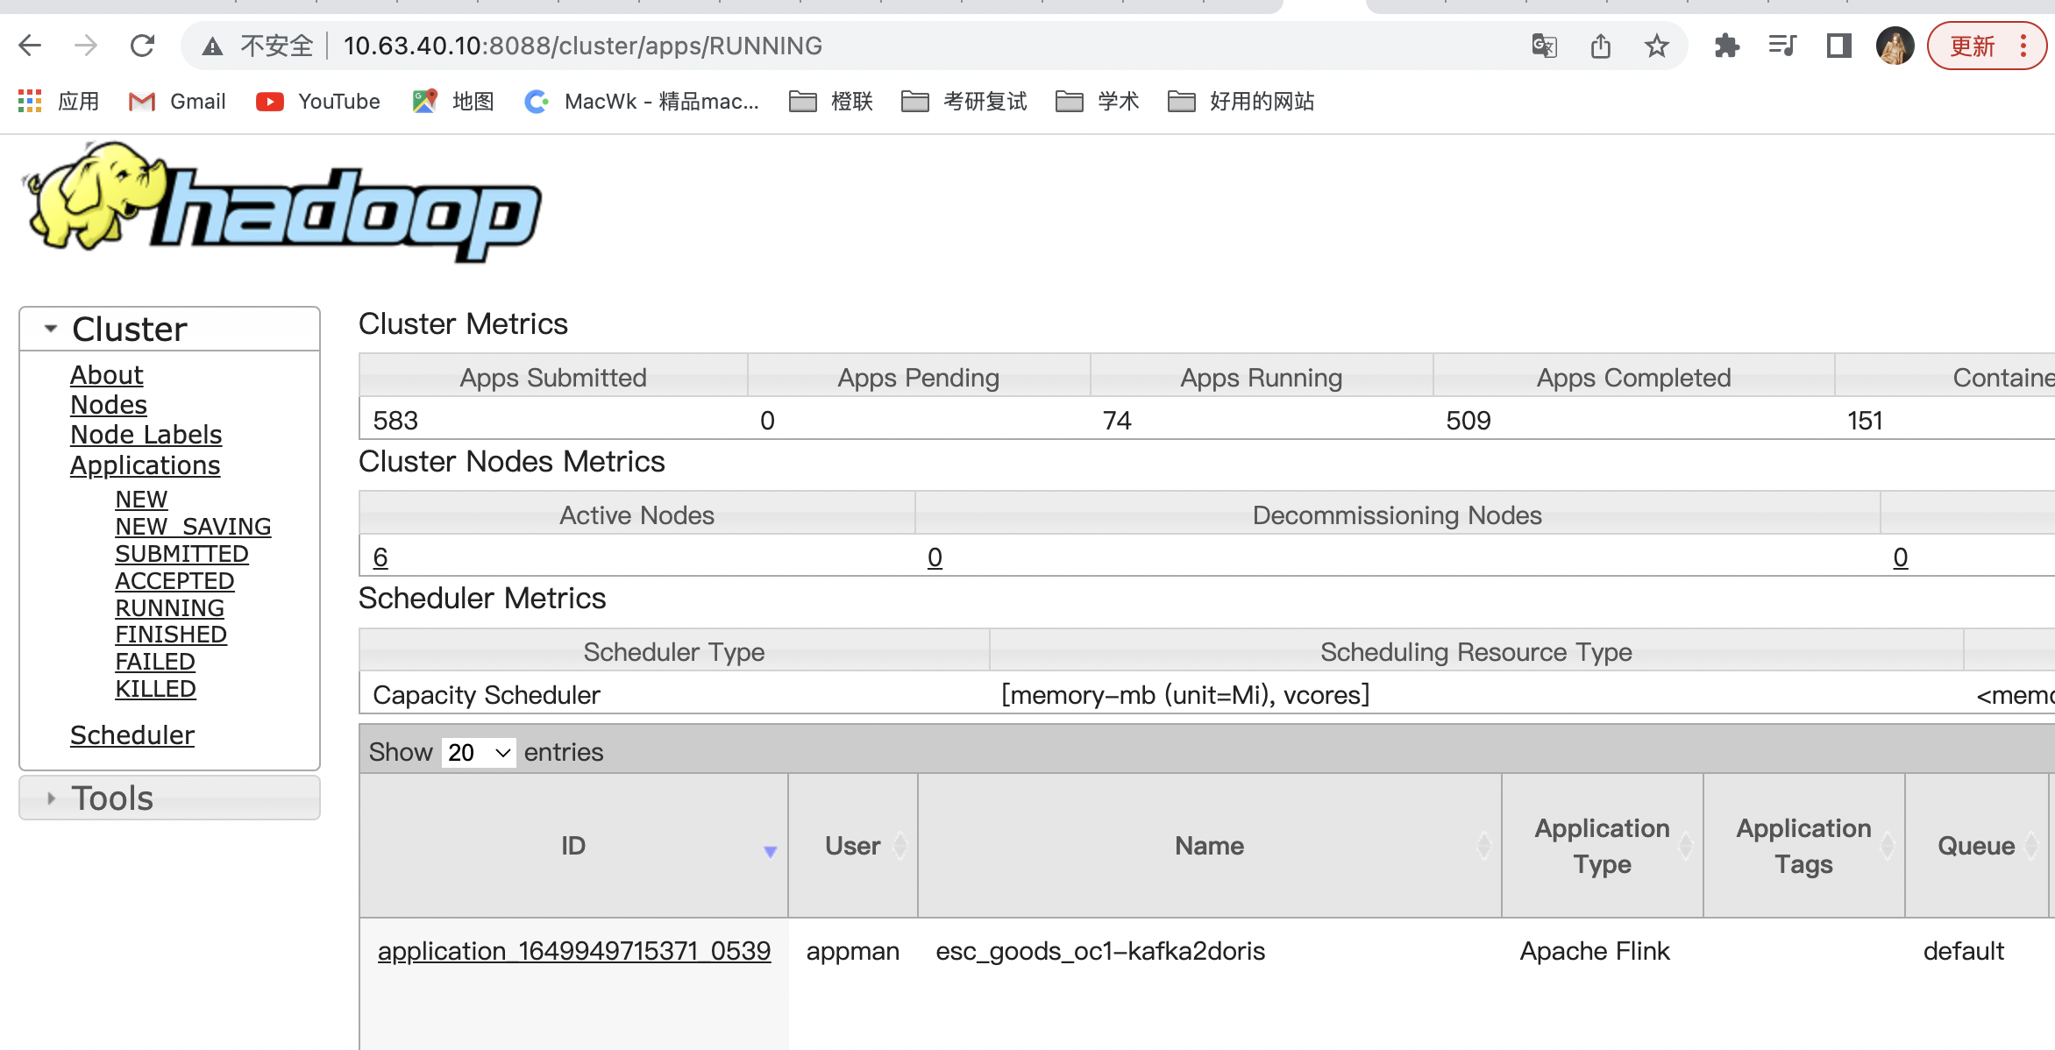This screenshot has width=2055, height=1050.
Task: Expand the Tools section
Action: pyautogui.click(x=51, y=798)
